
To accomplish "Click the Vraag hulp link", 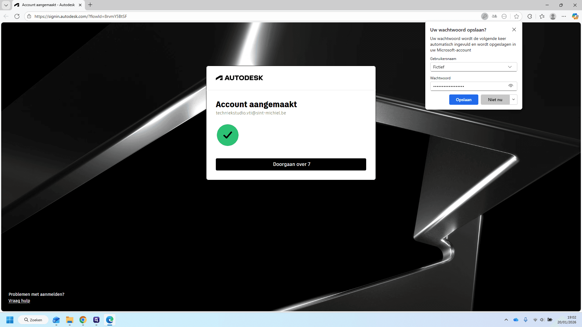I will tap(19, 301).
